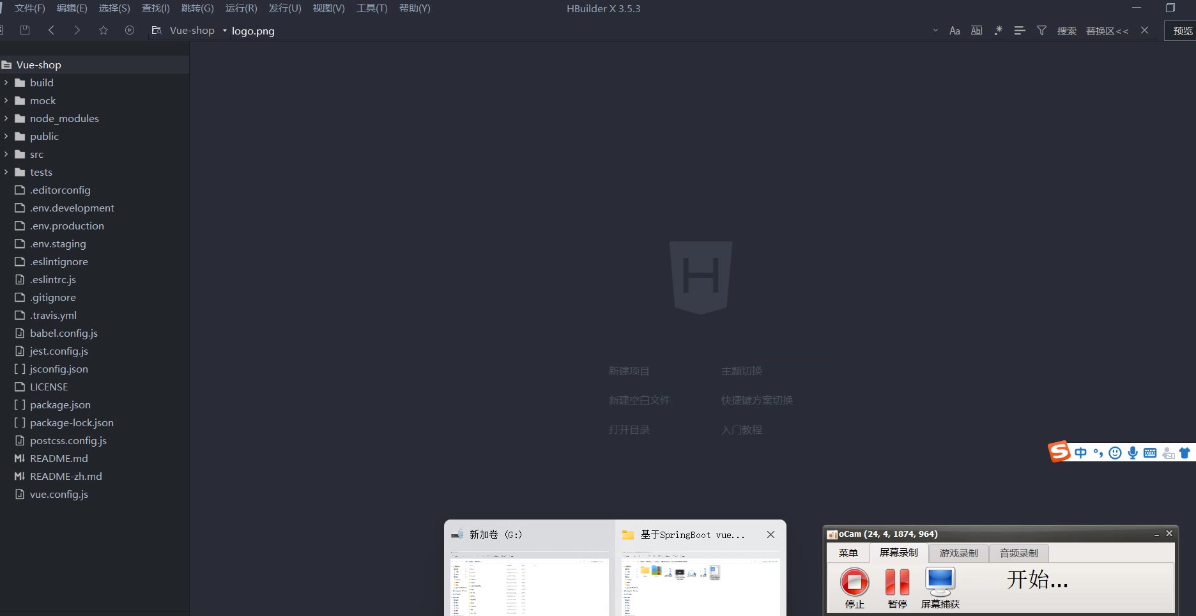Viewport: 1196px width, 616px height.
Task: Click the filter funnel icon
Action: pos(1041,31)
